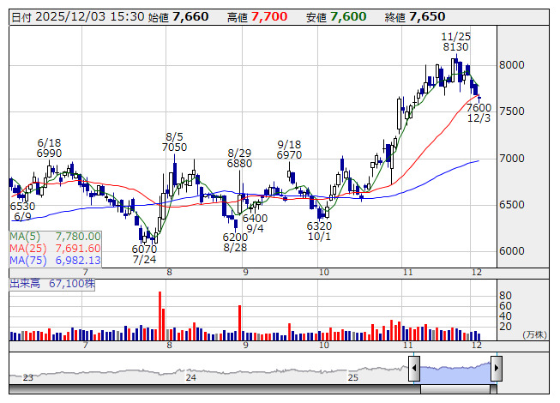Click the 7600 12/3 low label
Screen dimensions: 560x403
point(479,113)
